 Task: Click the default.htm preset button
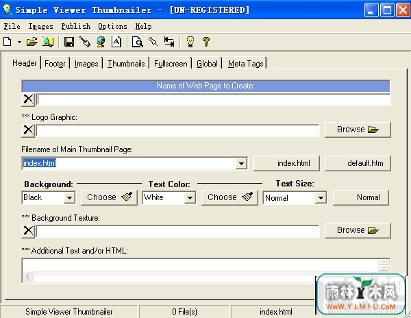[x=358, y=163]
